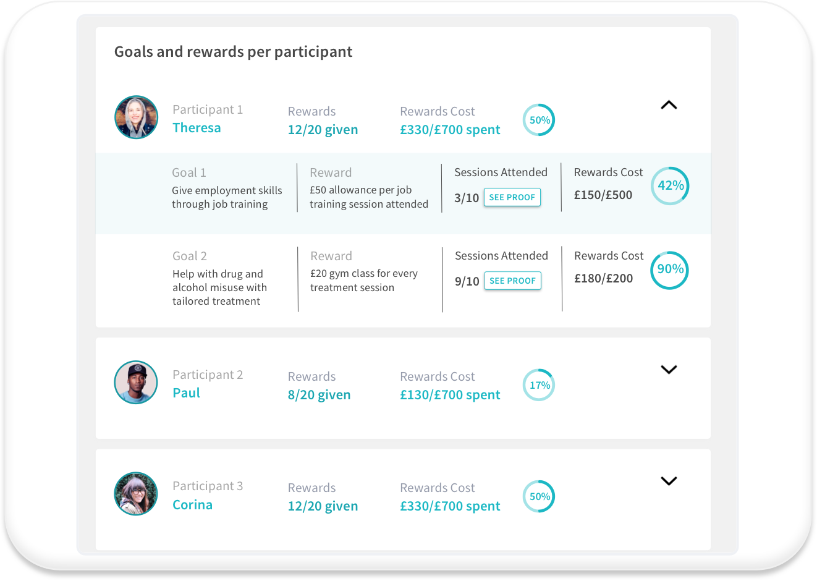Click Theresa's profile avatar
Screen dimensions: 817x581
[136, 117]
